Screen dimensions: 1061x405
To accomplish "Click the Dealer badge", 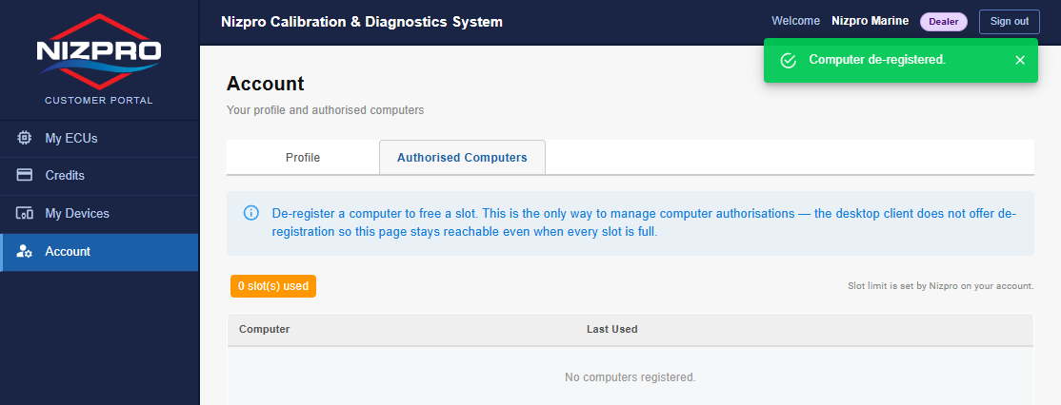I will [943, 22].
